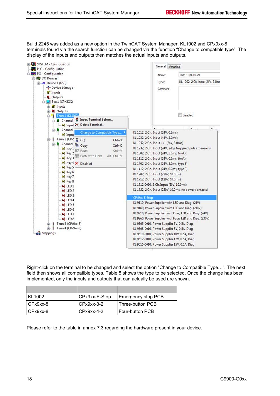Click the Insert Terminal Before icon
Viewport: 280px width, 396px height.
(x=77, y=119)
